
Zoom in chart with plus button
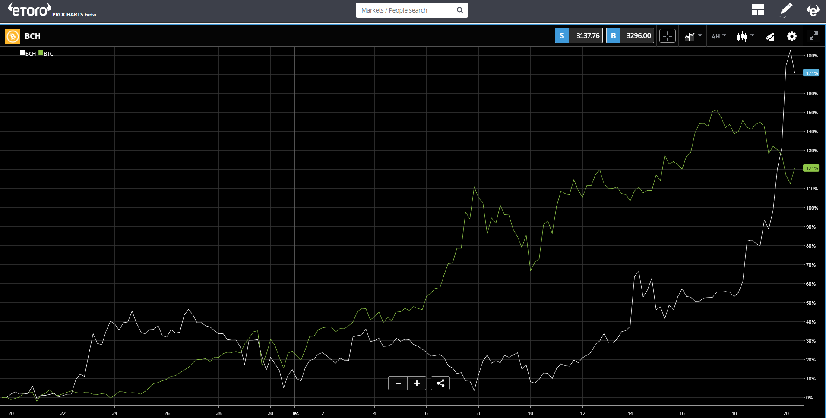417,383
